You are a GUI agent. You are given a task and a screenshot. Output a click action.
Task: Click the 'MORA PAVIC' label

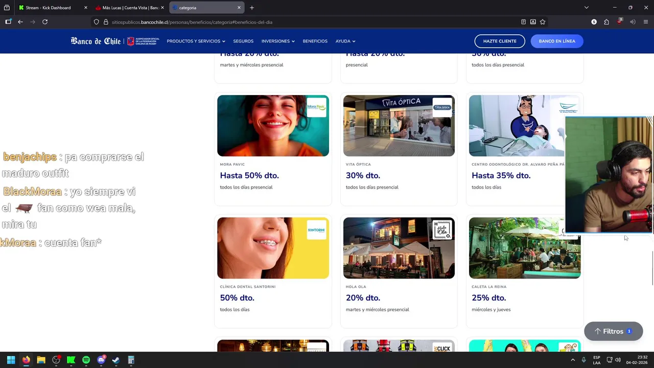[x=232, y=165]
